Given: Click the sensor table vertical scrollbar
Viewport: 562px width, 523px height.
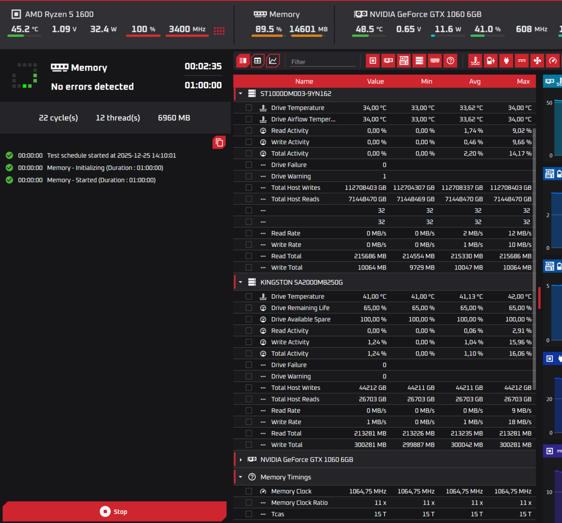Looking at the screenshot, I should [x=534, y=259].
